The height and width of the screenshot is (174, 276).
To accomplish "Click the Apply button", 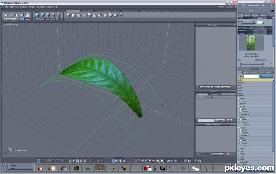I will pyautogui.click(x=226, y=87).
